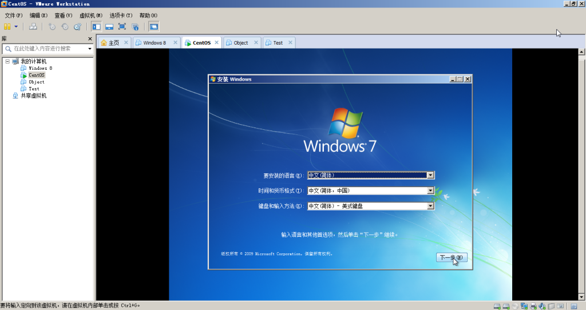Click the CD/DVD drive status icon
The image size is (586, 310).
[x=515, y=306]
